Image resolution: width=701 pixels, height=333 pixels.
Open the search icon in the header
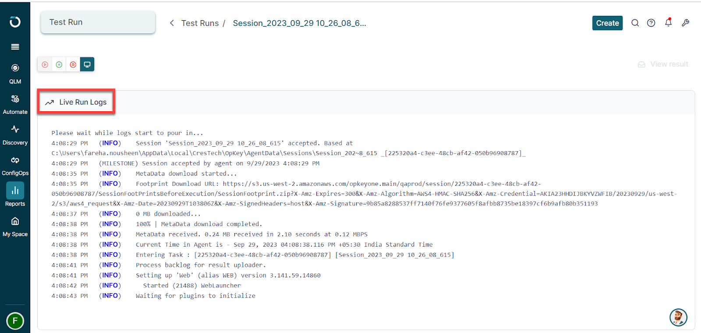tap(635, 23)
